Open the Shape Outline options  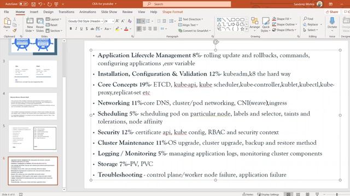click(284, 24)
